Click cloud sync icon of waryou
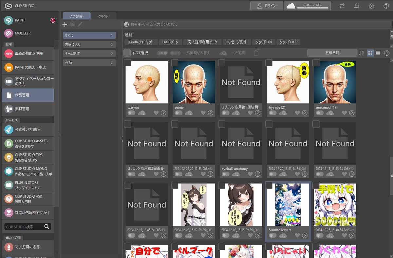Image resolution: width=393 pixels, height=258 pixels. (x=142, y=113)
